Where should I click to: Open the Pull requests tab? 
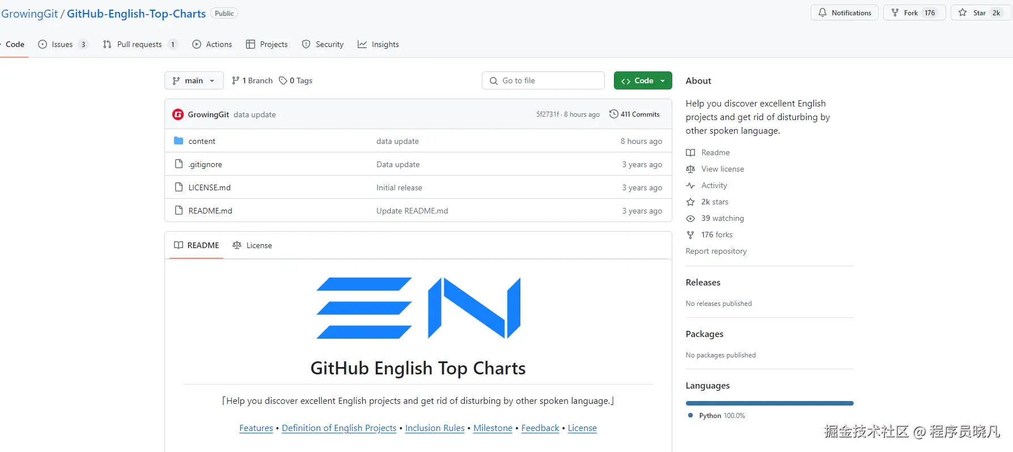pos(139,44)
